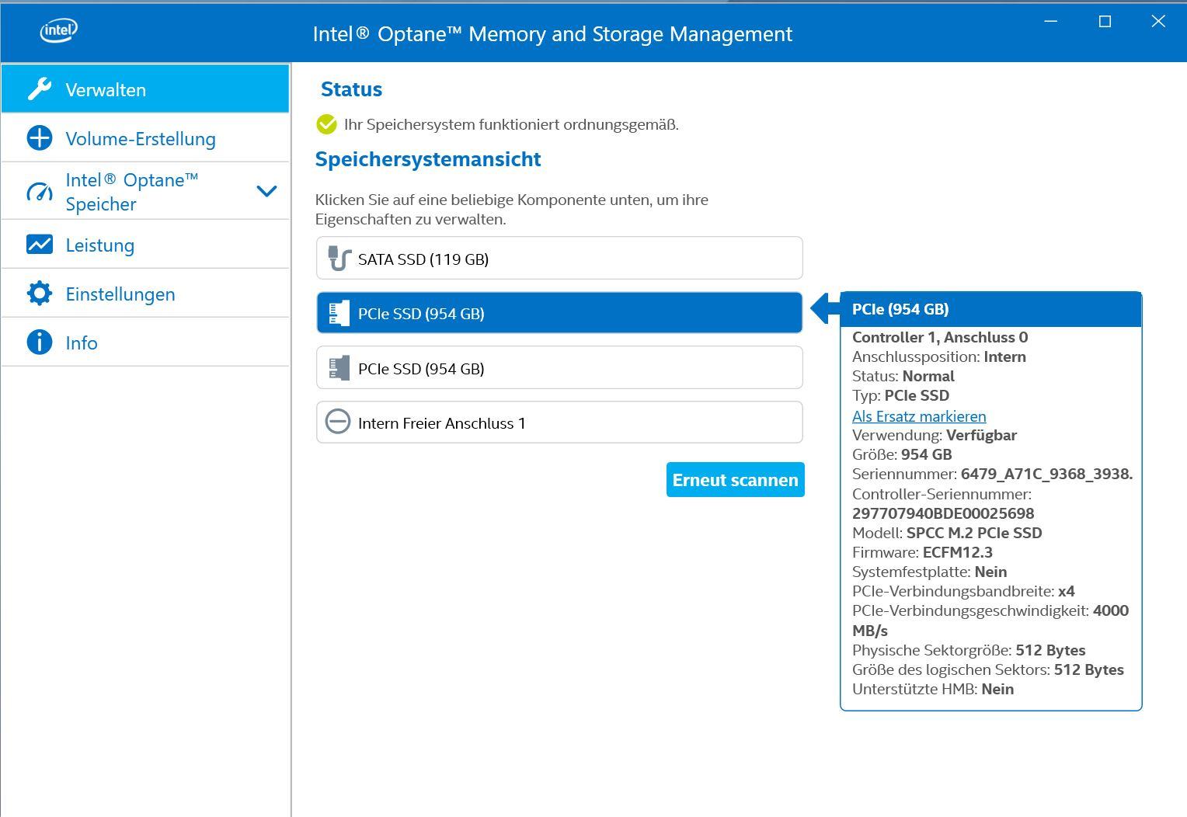The image size is (1187, 817).
Task: Click the Systemfestplatte: Nein line
Action: (x=930, y=572)
